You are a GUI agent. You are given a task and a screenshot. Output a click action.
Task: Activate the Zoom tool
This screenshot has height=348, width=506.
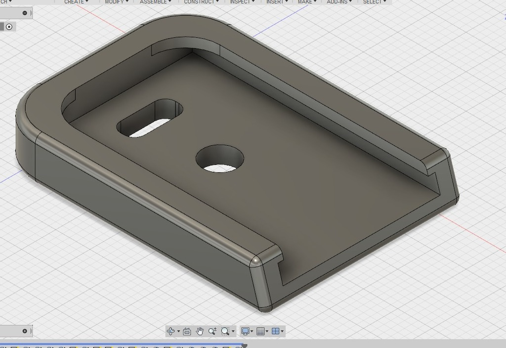[x=212, y=331]
